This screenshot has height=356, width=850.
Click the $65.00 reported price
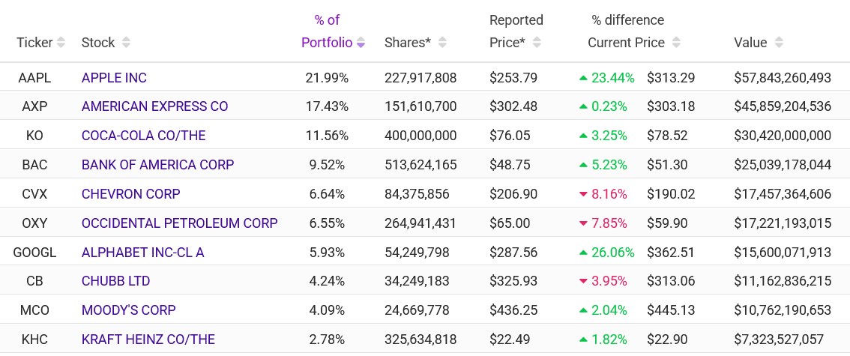tap(510, 223)
